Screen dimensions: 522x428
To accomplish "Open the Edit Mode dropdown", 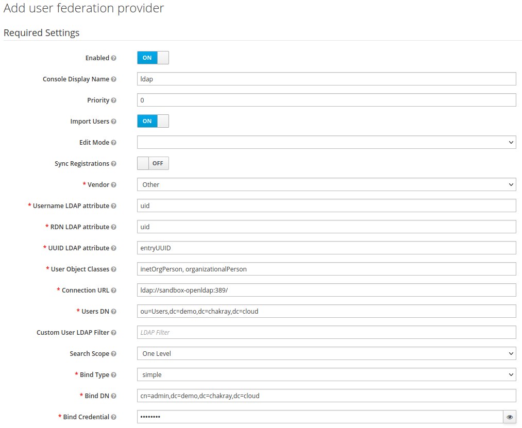I will tap(326, 142).
